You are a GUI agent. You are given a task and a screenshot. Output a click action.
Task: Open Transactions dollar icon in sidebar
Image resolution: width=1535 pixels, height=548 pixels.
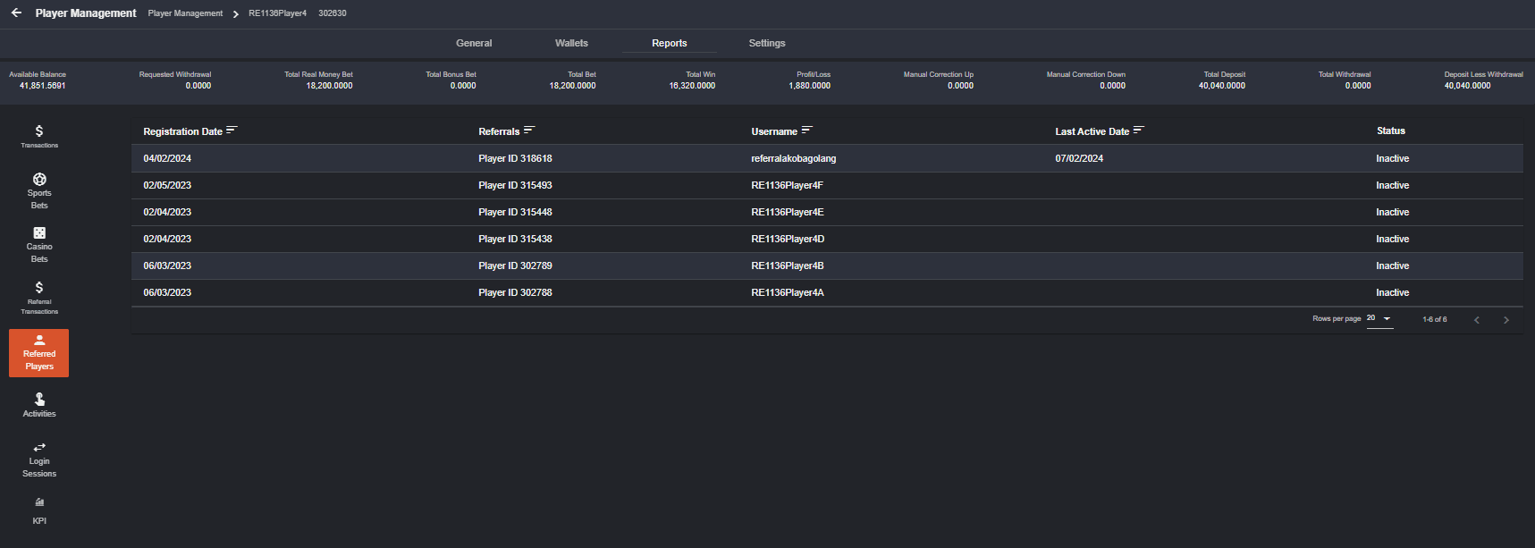[39, 131]
